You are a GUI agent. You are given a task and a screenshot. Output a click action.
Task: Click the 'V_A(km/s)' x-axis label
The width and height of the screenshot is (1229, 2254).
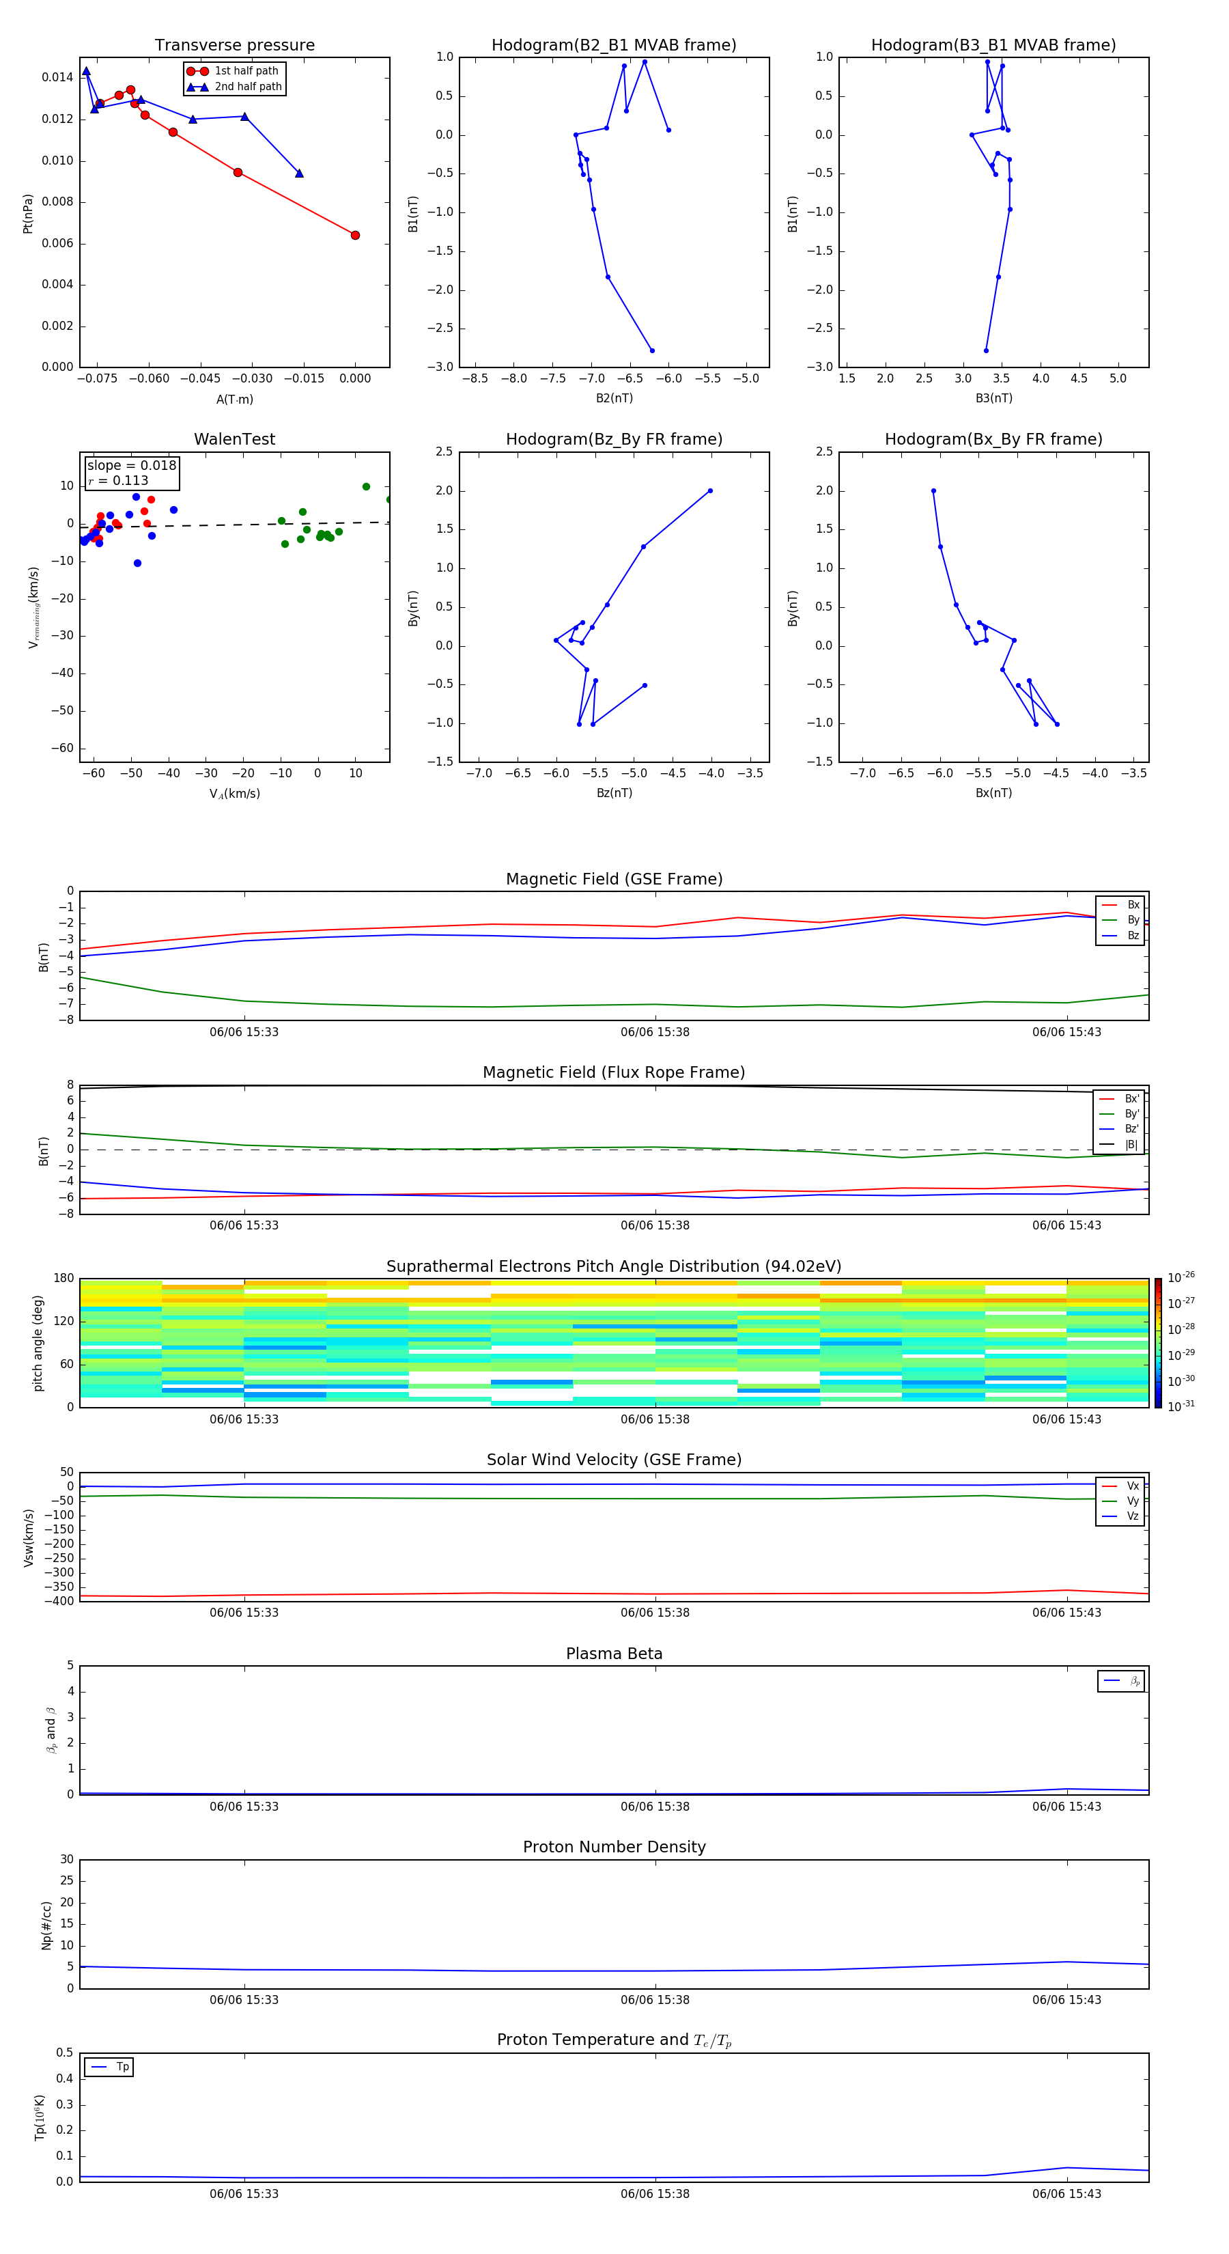(234, 794)
